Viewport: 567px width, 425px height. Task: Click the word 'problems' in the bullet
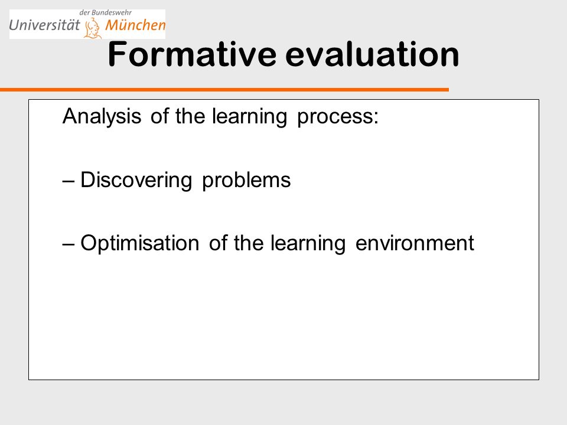pyautogui.click(x=246, y=180)
